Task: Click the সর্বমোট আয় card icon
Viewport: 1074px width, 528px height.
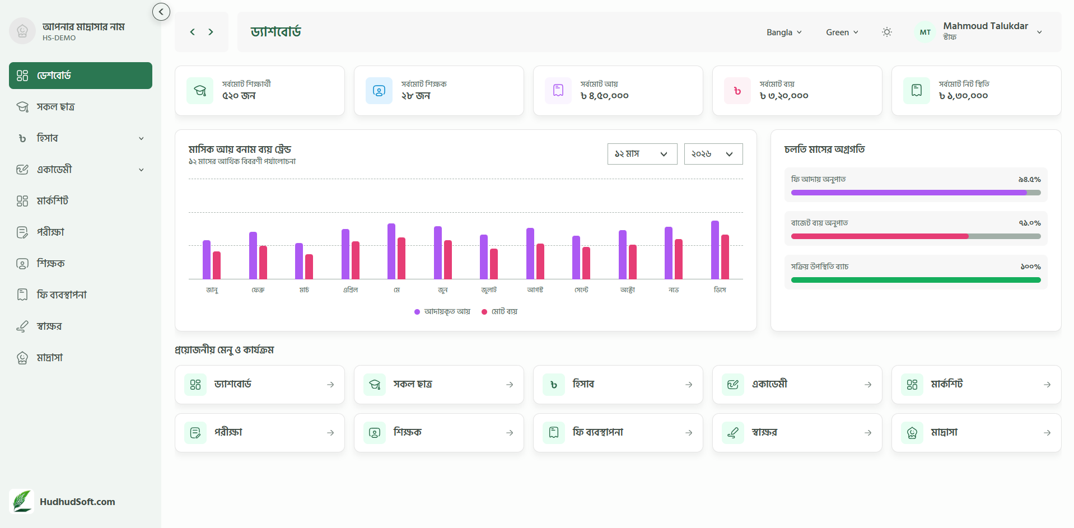Action: 558,91
